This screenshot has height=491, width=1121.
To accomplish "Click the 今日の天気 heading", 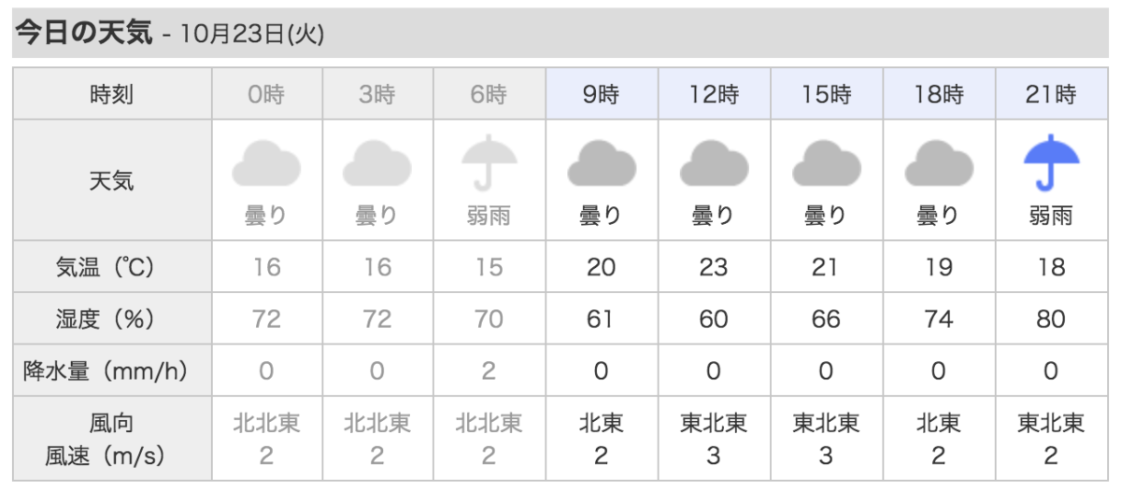I will pyautogui.click(x=83, y=33).
